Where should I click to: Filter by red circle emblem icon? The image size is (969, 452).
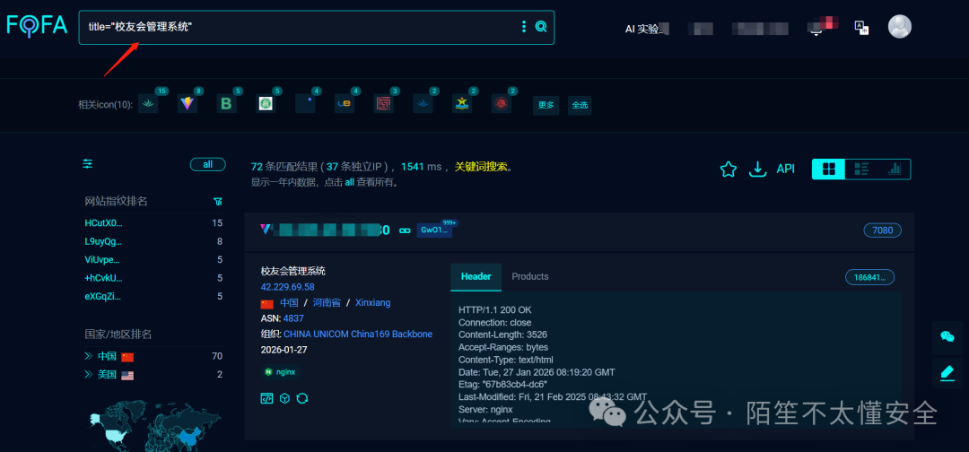pos(502,104)
